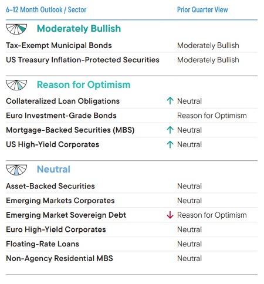
Task: Select the Asset-Backed Securities row
Action: tap(131, 186)
